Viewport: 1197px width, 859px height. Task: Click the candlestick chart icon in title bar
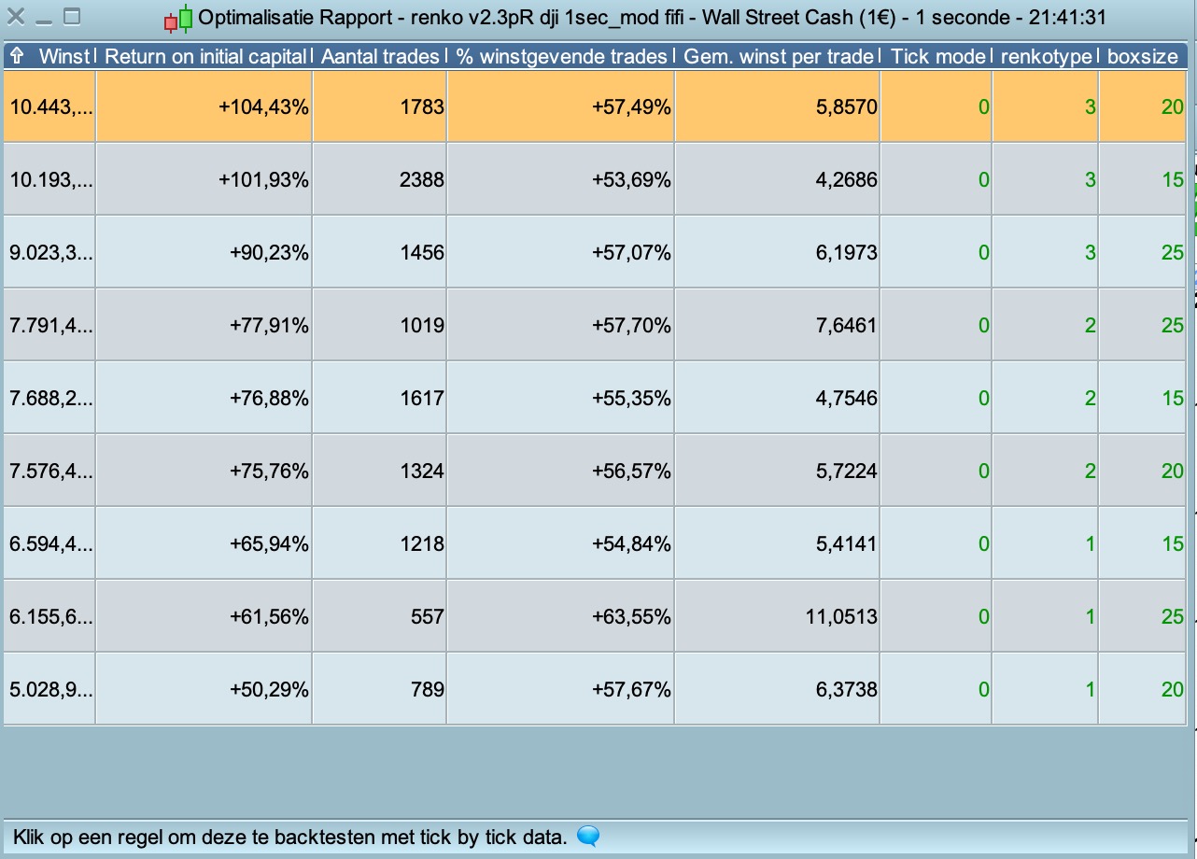[x=179, y=18]
